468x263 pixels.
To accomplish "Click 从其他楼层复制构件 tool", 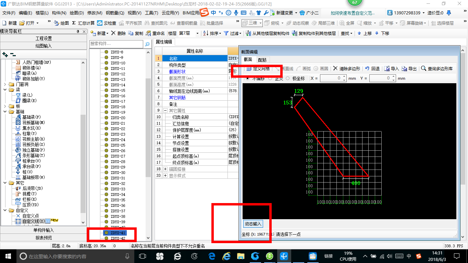I will tap(268, 33).
